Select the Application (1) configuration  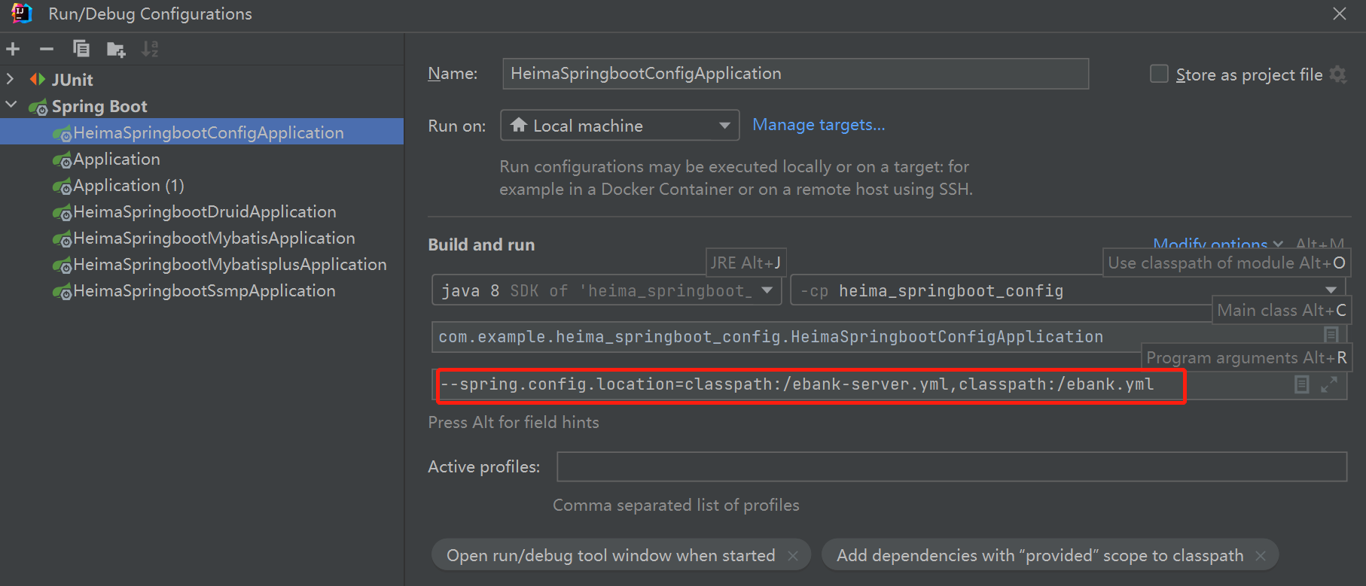point(128,186)
